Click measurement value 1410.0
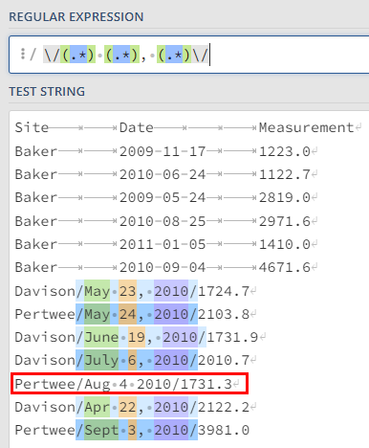This screenshot has width=369, height=448. coord(285,244)
